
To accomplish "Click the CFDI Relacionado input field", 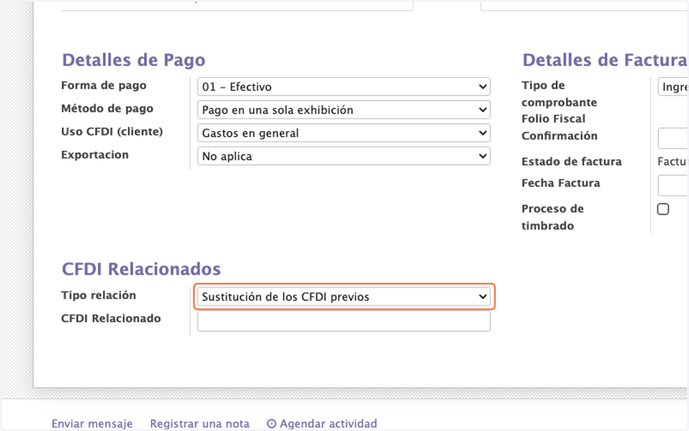I will [x=343, y=321].
